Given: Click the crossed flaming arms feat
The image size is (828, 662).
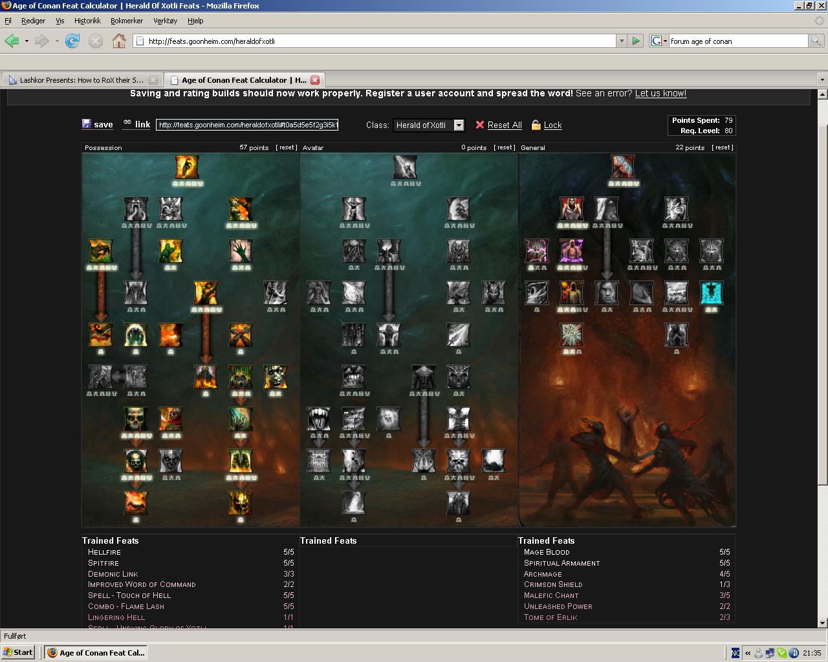Looking at the screenshot, I should click(x=241, y=335).
